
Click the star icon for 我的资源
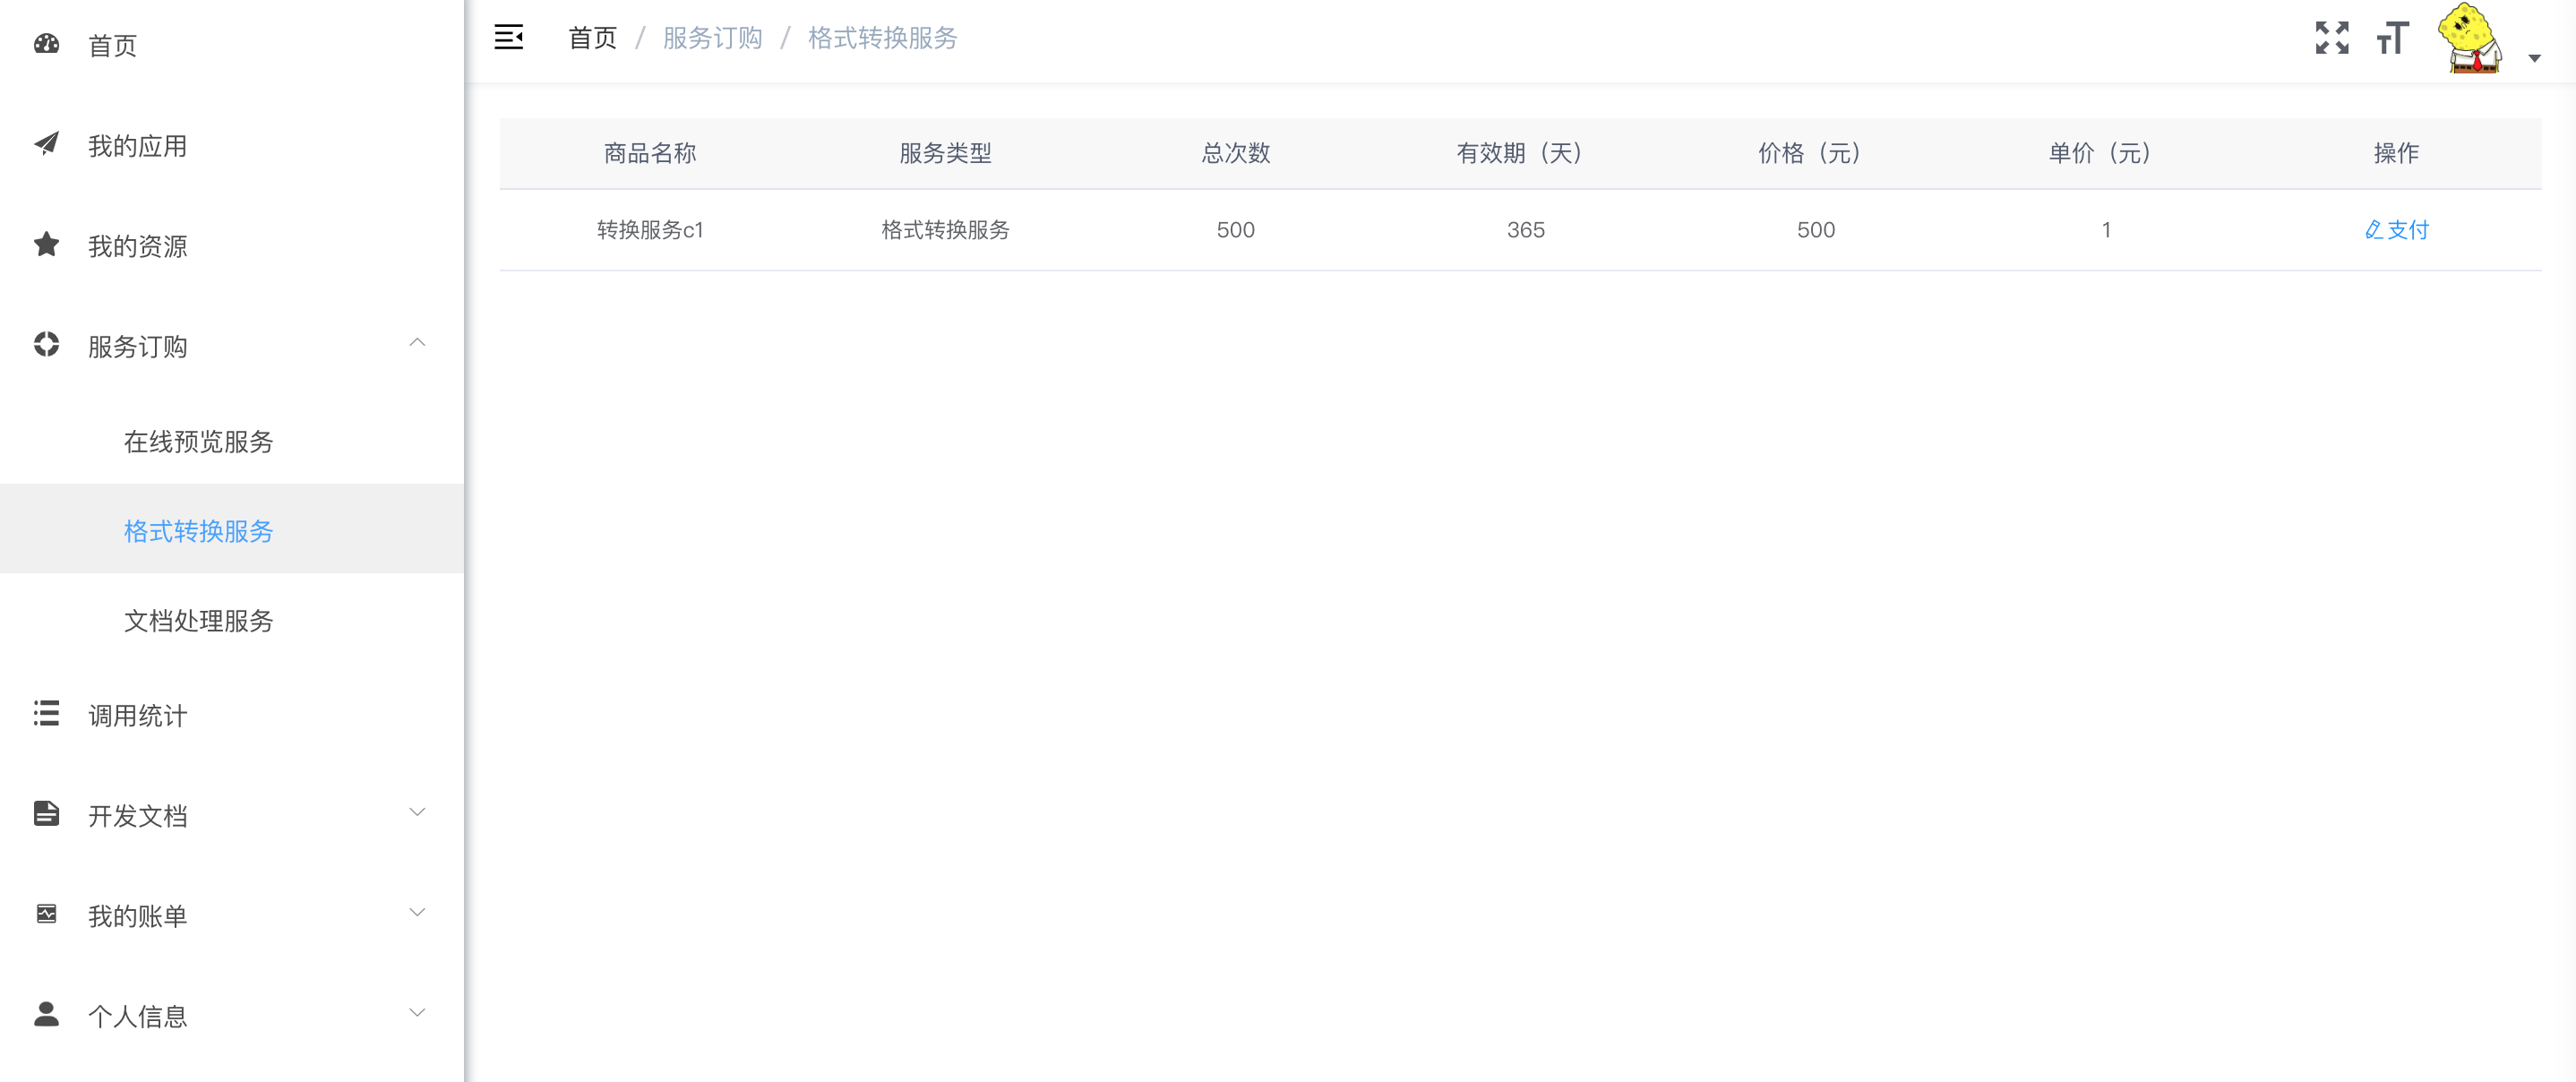pos(46,244)
